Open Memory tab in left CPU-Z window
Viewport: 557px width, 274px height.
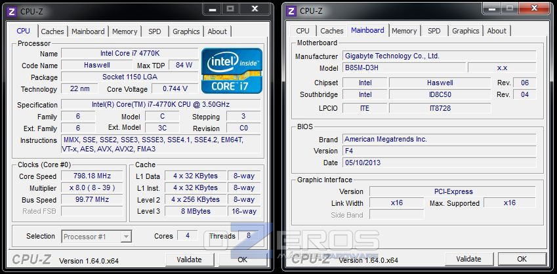(125, 31)
